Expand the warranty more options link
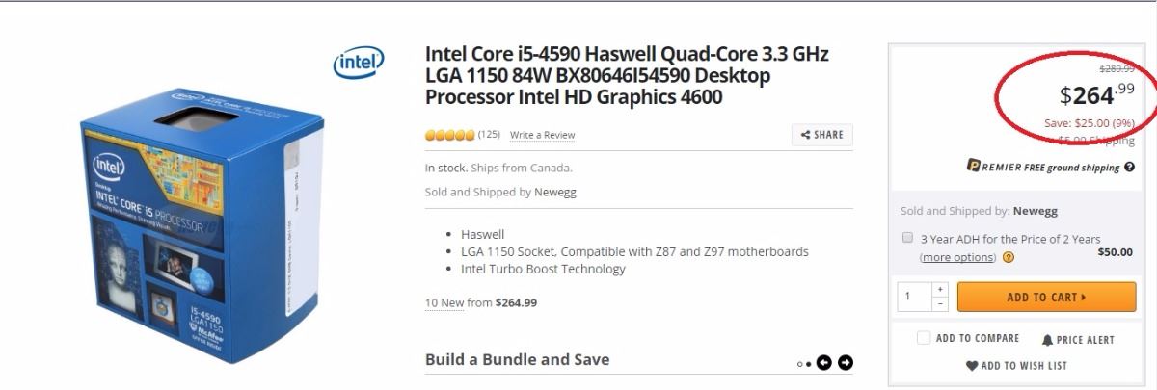The width and height of the screenshot is (1157, 390). pyautogui.click(x=957, y=257)
